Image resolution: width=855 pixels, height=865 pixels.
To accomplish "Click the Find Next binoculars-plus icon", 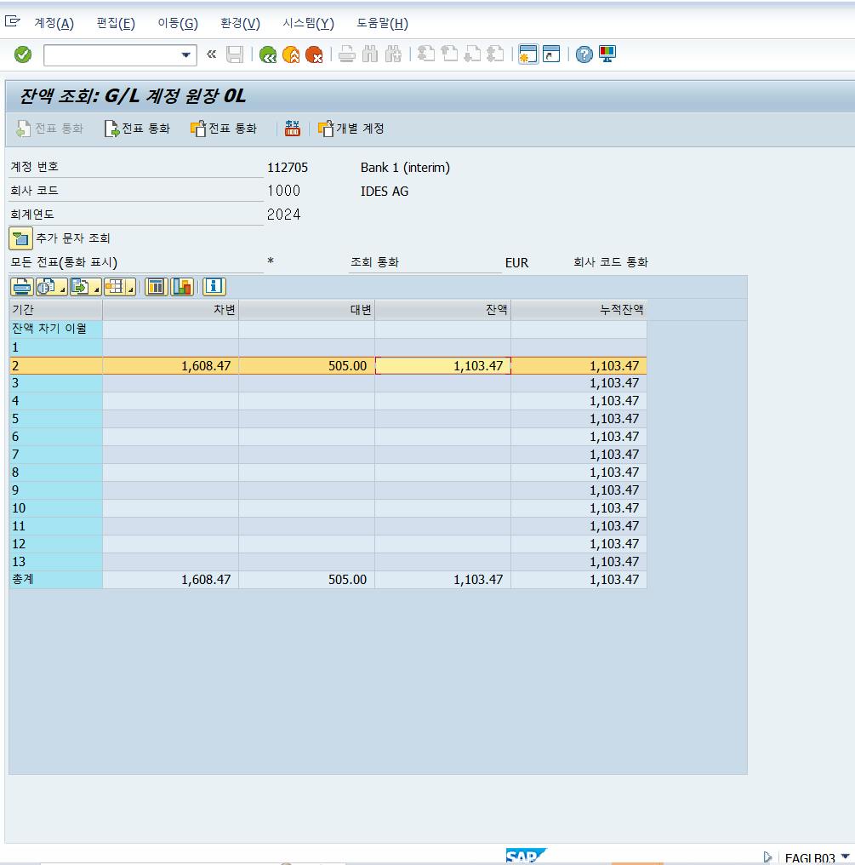I will (x=393, y=54).
